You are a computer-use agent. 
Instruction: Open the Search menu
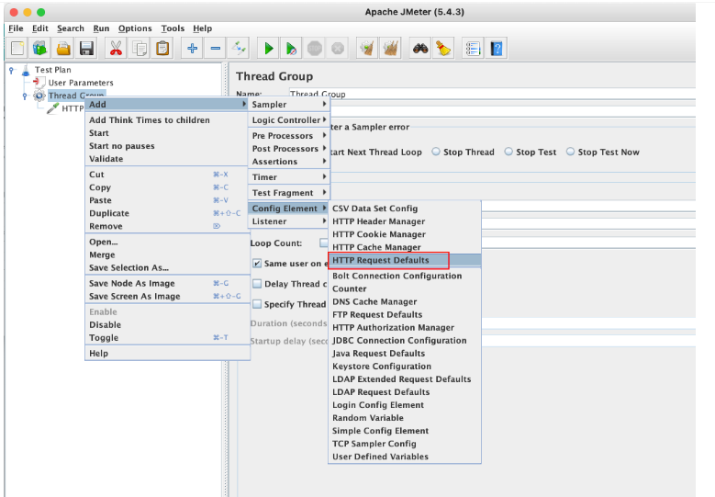point(71,28)
